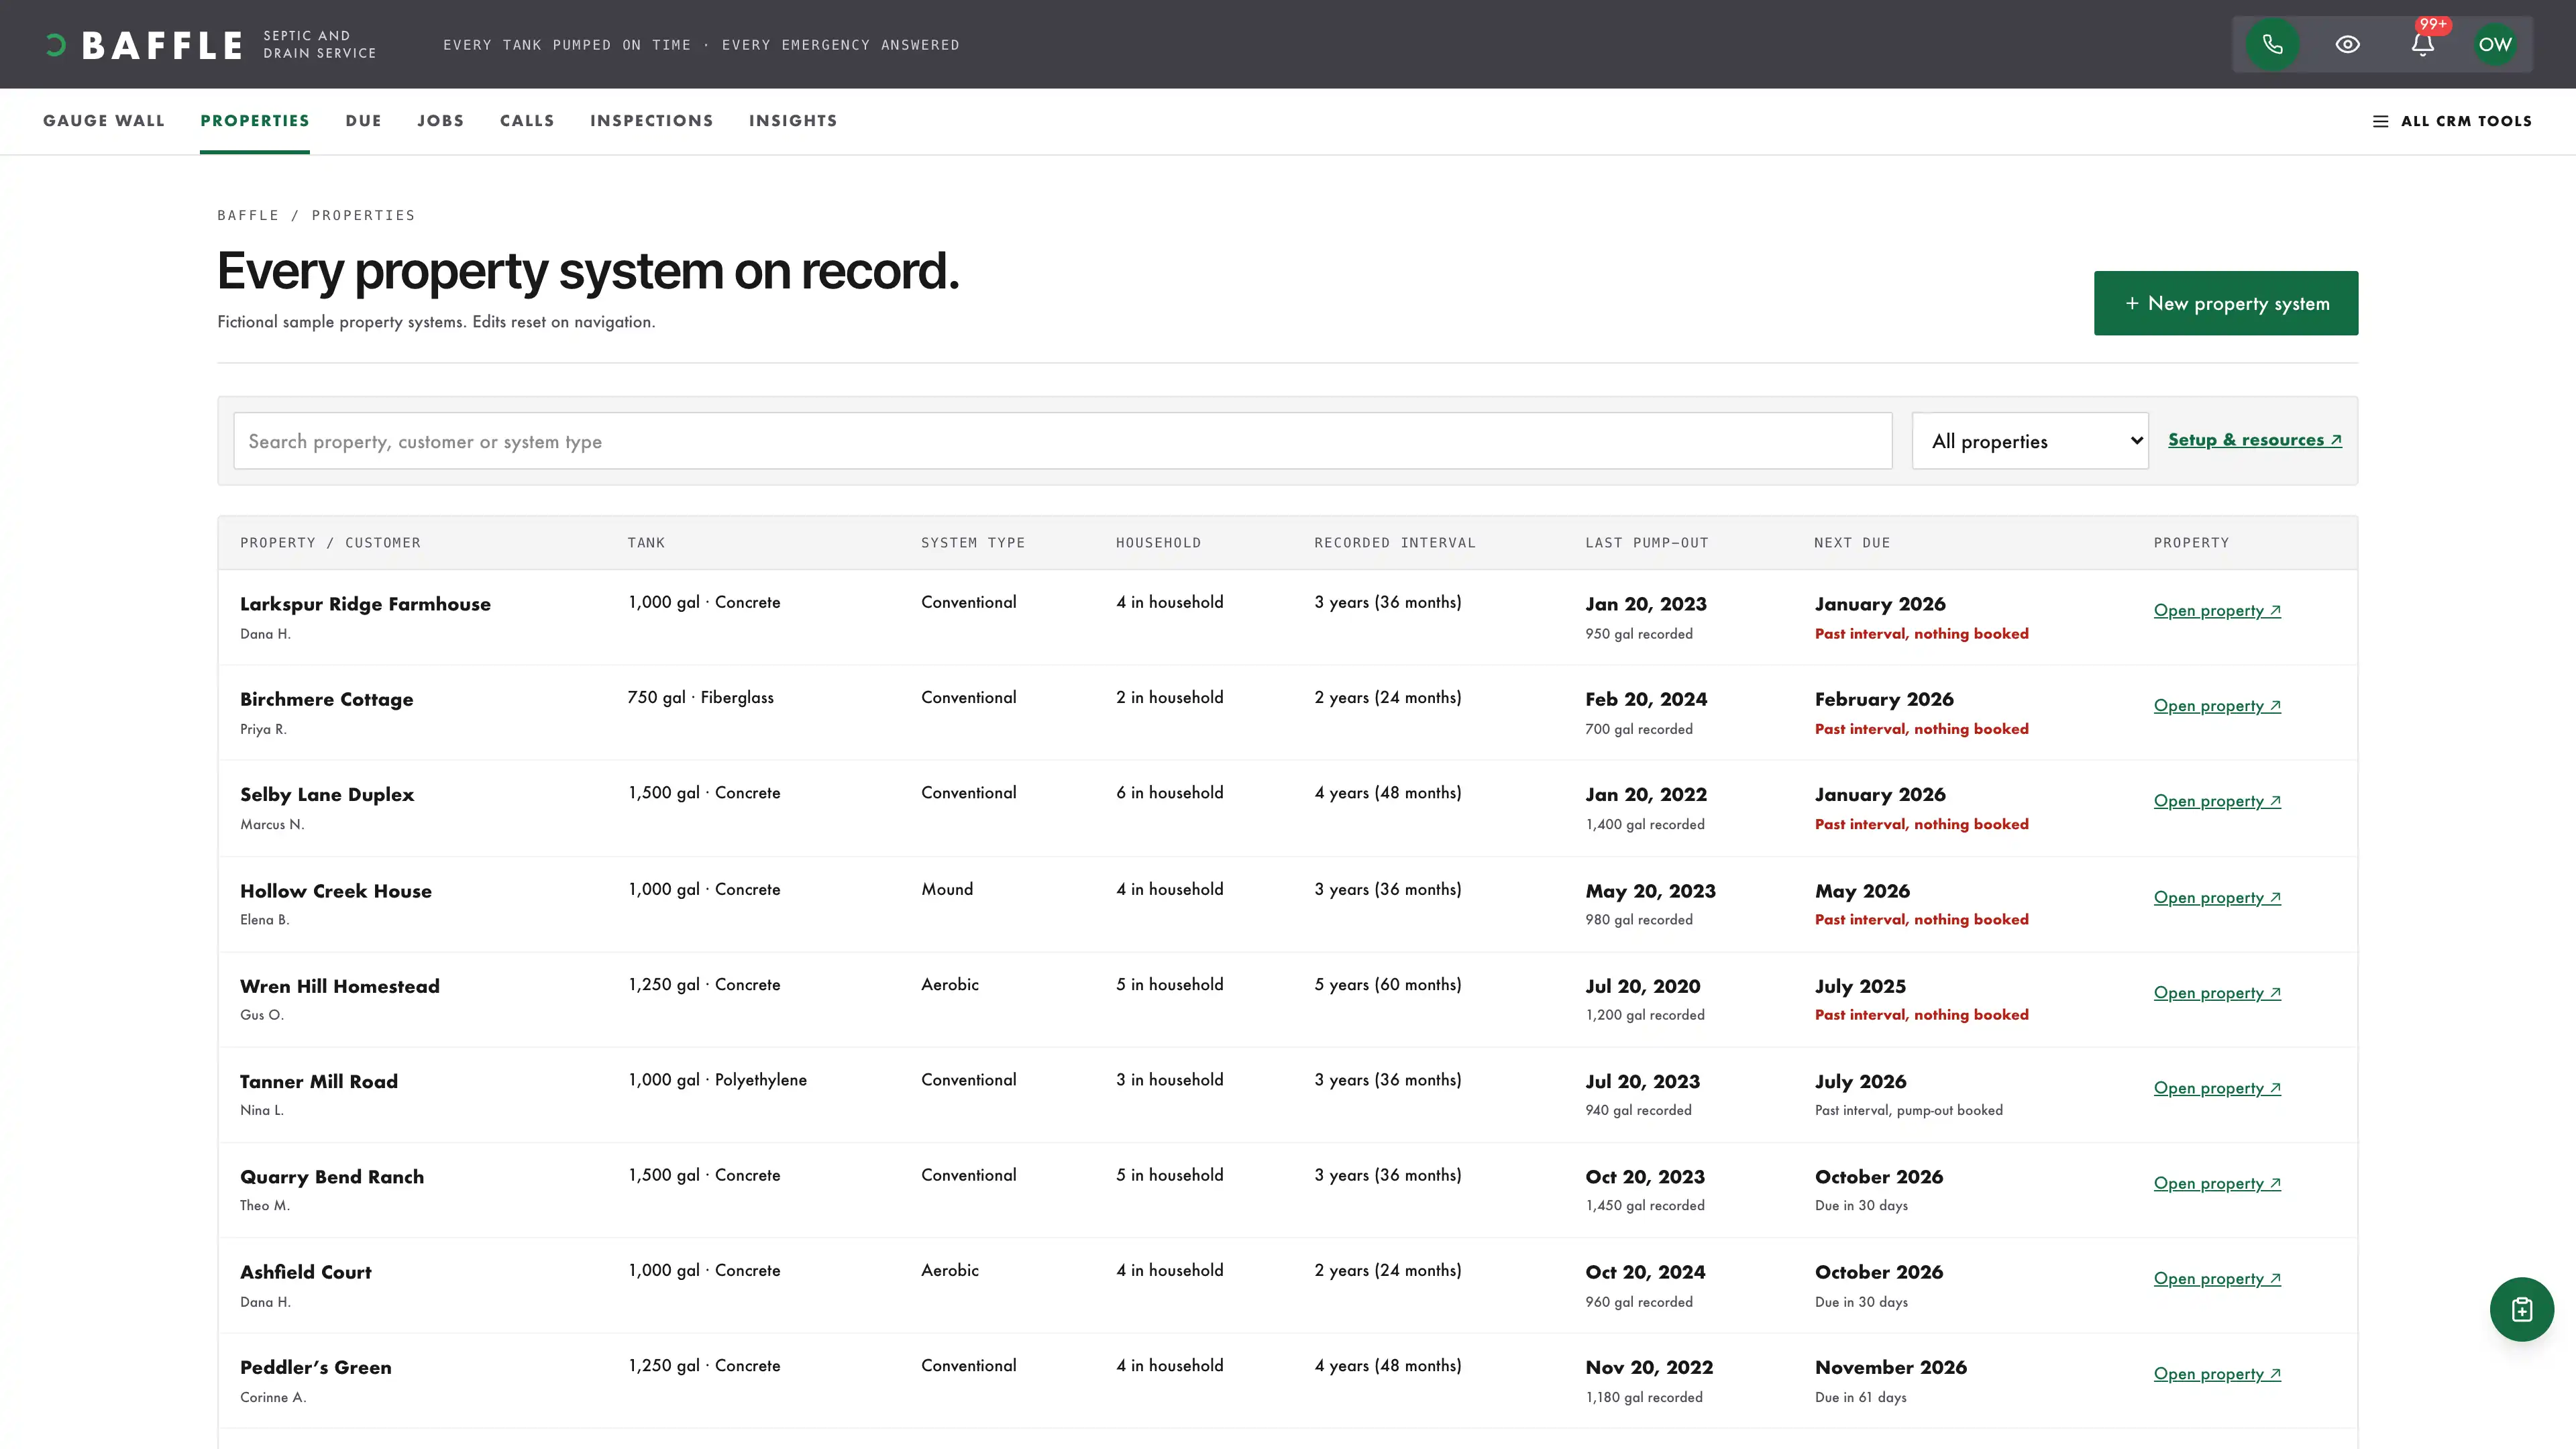Screen dimensions: 2576x1449
Task: Open property for Ashfield Court
Action: (2217, 1278)
